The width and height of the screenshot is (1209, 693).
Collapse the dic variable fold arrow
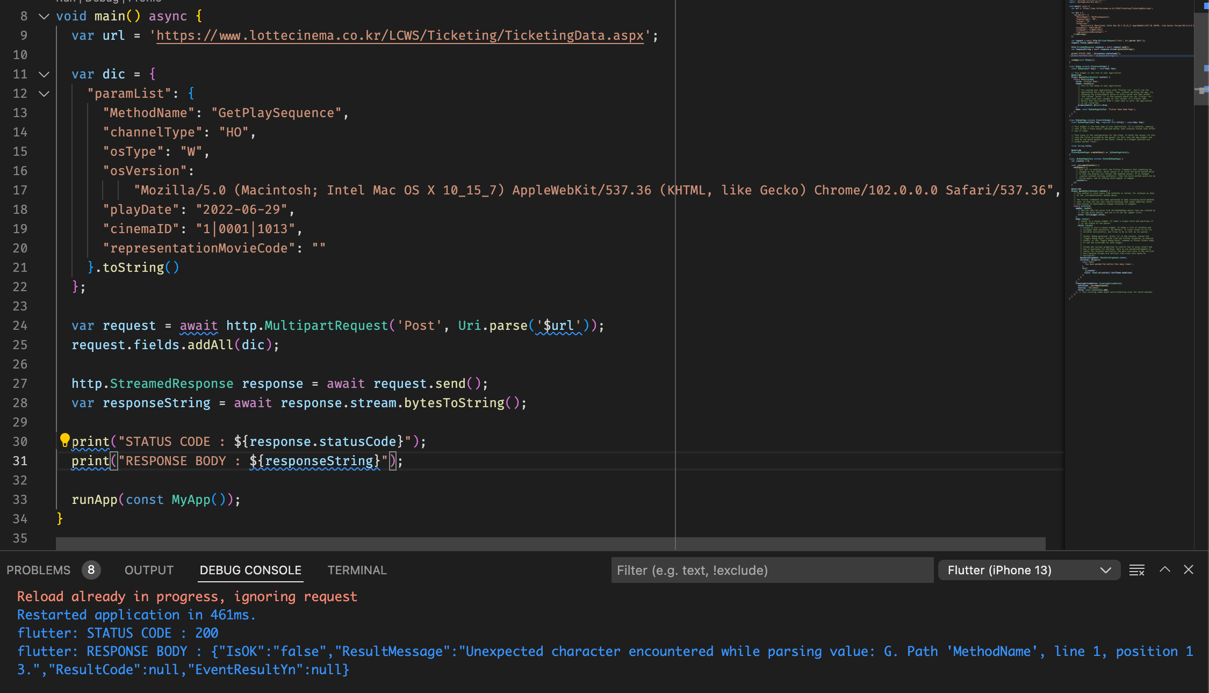(x=44, y=74)
